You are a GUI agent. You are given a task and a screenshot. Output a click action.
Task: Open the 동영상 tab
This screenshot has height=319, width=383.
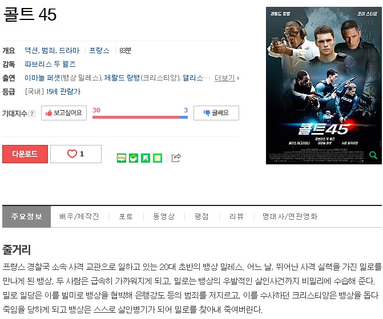(x=164, y=216)
